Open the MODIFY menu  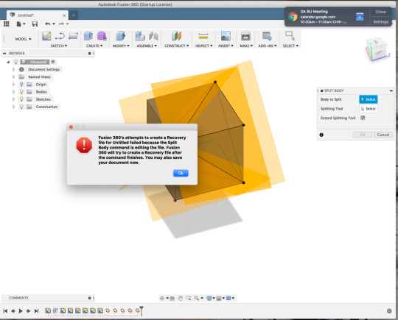pos(121,46)
